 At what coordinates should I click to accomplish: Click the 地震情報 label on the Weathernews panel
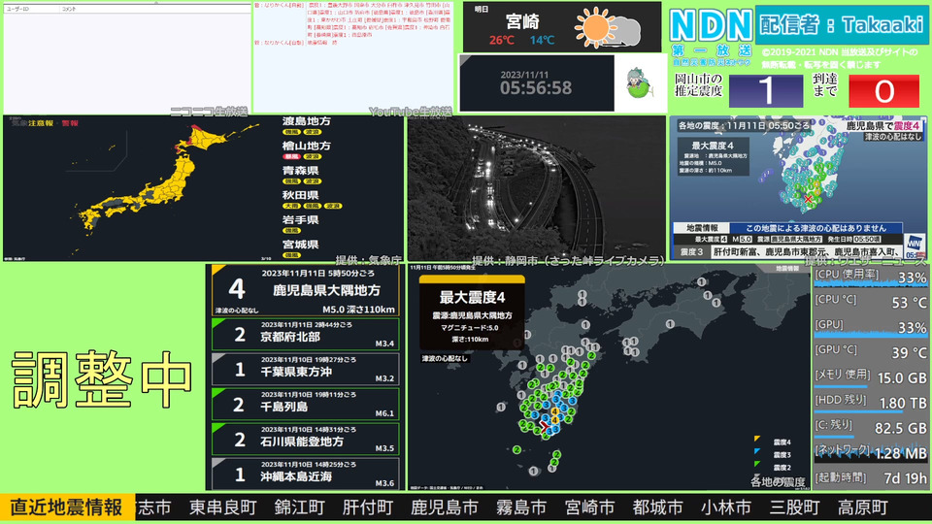pos(702,228)
